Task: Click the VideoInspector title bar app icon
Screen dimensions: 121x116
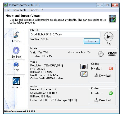Action: 6,5
